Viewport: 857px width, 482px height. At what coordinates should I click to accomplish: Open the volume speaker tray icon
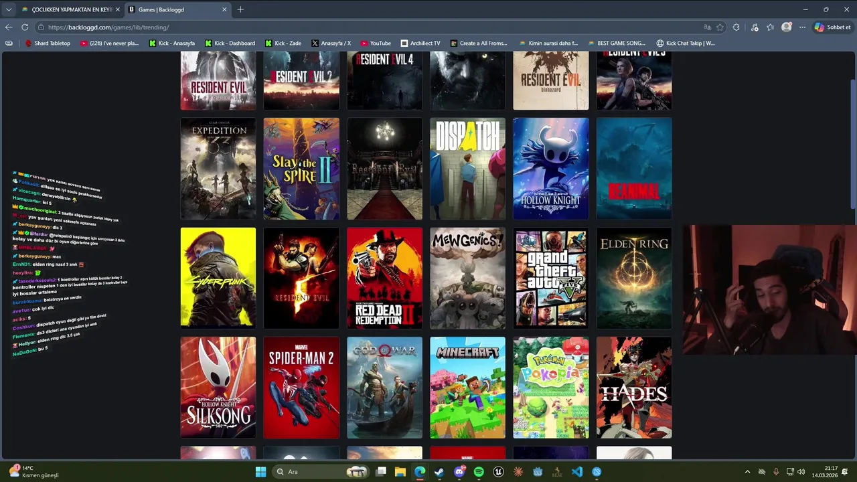pyautogui.click(x=801, y=472)
